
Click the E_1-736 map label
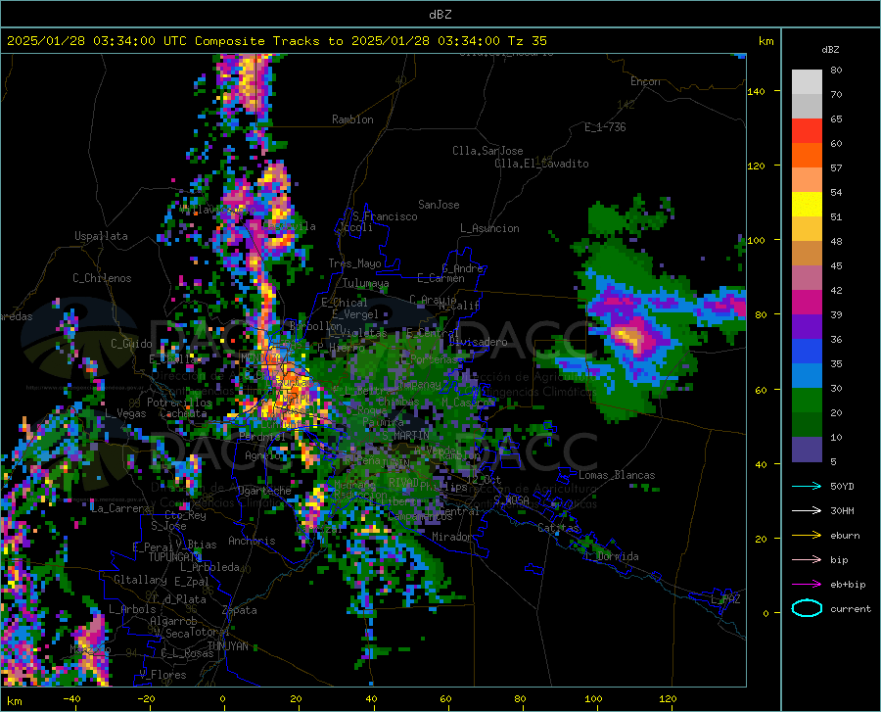click(605, 127)
